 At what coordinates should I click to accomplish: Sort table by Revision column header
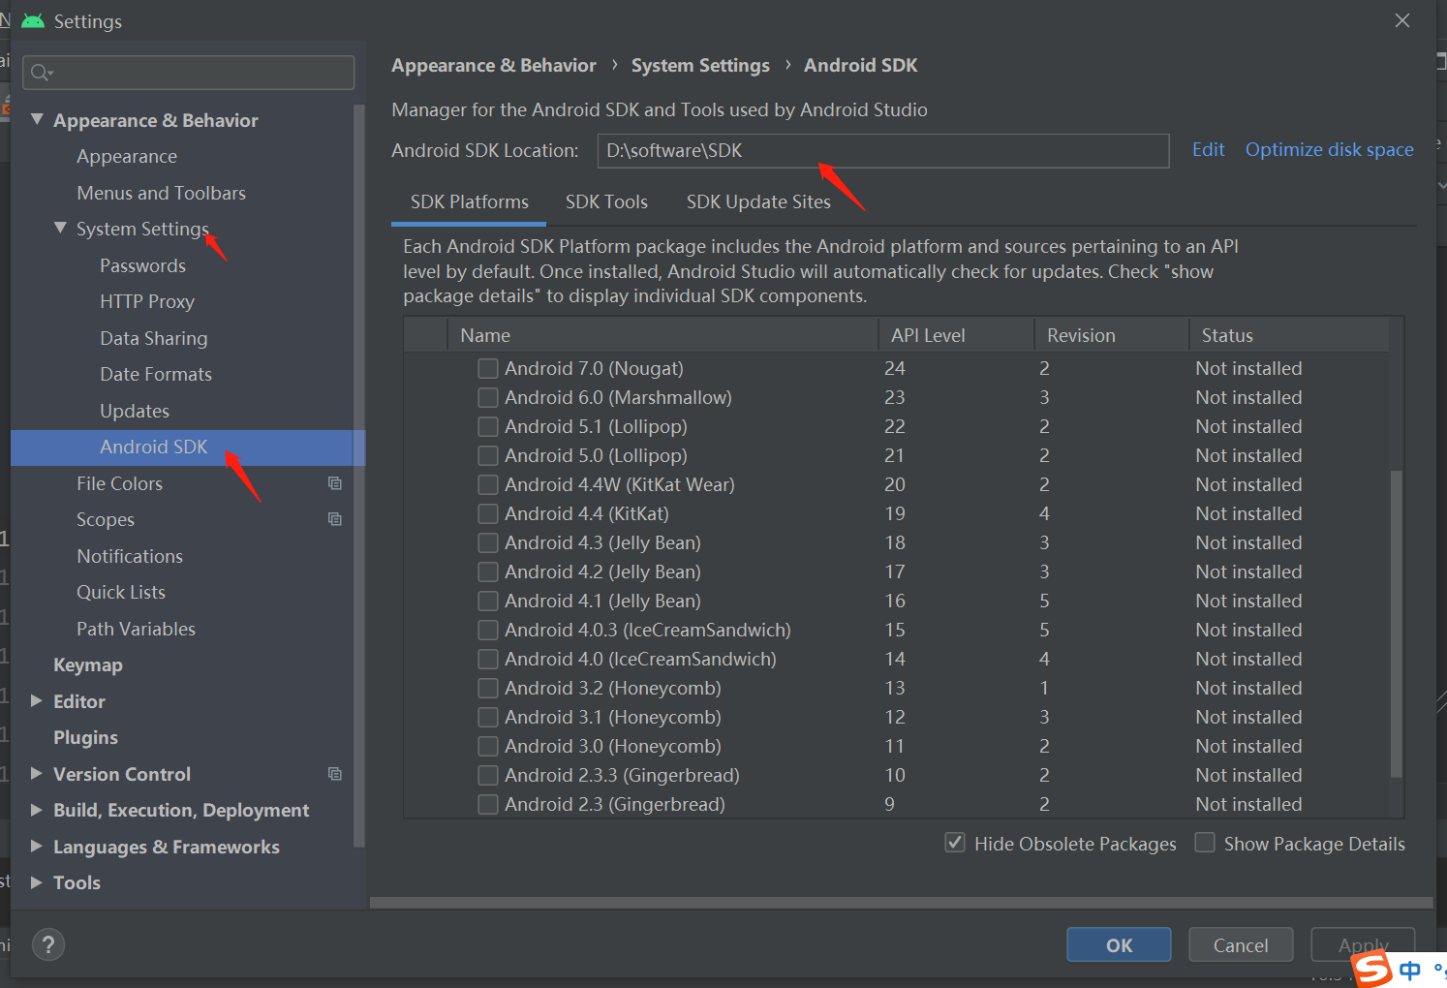click(x=1111, y=335)
